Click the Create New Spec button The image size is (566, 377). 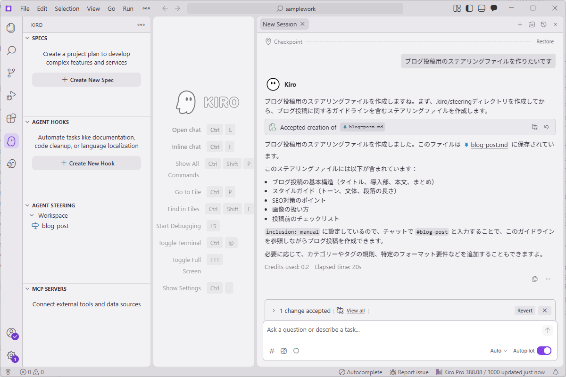click(x=86, y=79)
